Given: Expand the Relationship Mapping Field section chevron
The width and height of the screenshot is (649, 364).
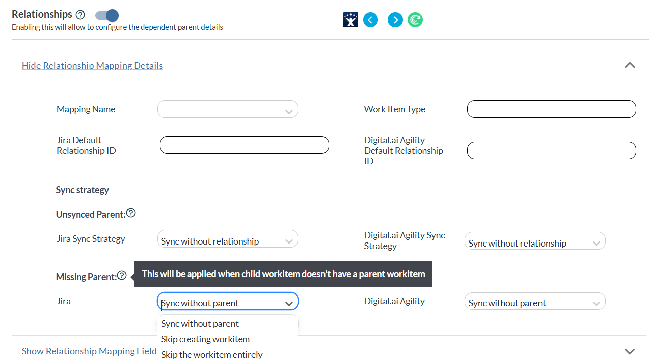Looking at the screenshot, I should pyautogui.click(x=630, y=351).
